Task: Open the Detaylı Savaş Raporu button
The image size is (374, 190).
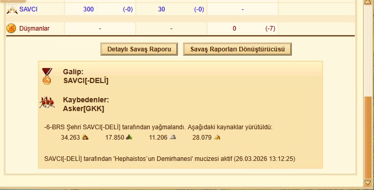Action: point(139,49)
